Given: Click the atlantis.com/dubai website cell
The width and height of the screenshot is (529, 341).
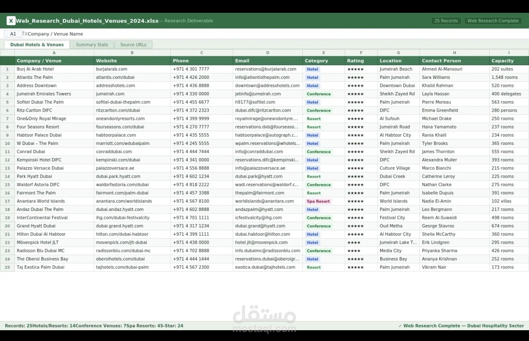Looking at the screenshot, I should pyautogui.click(x=132, y=78).
